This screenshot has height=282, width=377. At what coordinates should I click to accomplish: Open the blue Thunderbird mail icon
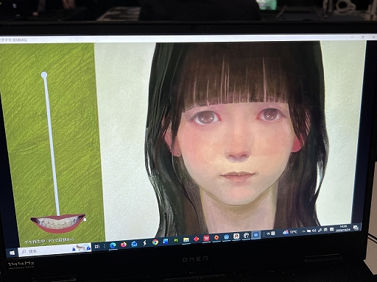click(134, 244)
